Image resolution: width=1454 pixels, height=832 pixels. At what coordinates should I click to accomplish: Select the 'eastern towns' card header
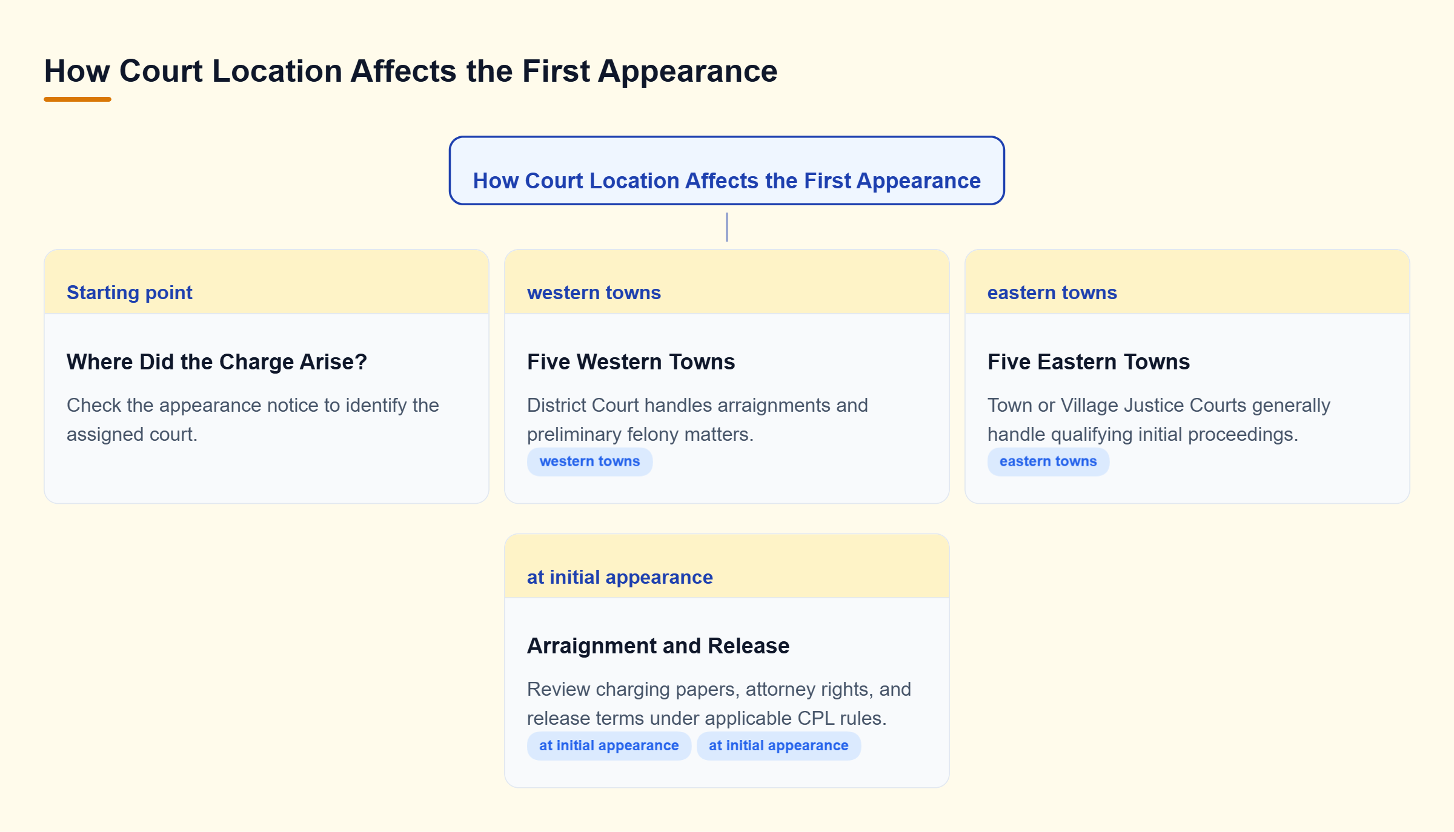[x=1187, y=282]
